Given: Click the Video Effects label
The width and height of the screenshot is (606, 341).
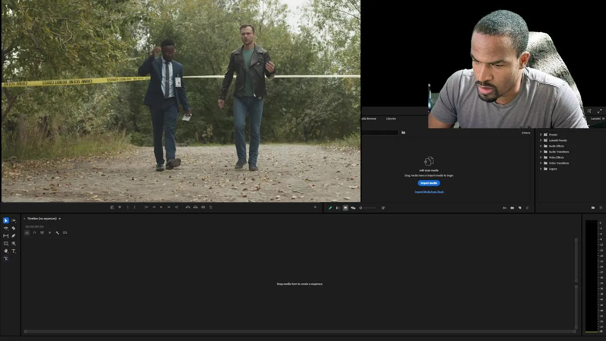Looking at the screenshot, I should point(556,157).
